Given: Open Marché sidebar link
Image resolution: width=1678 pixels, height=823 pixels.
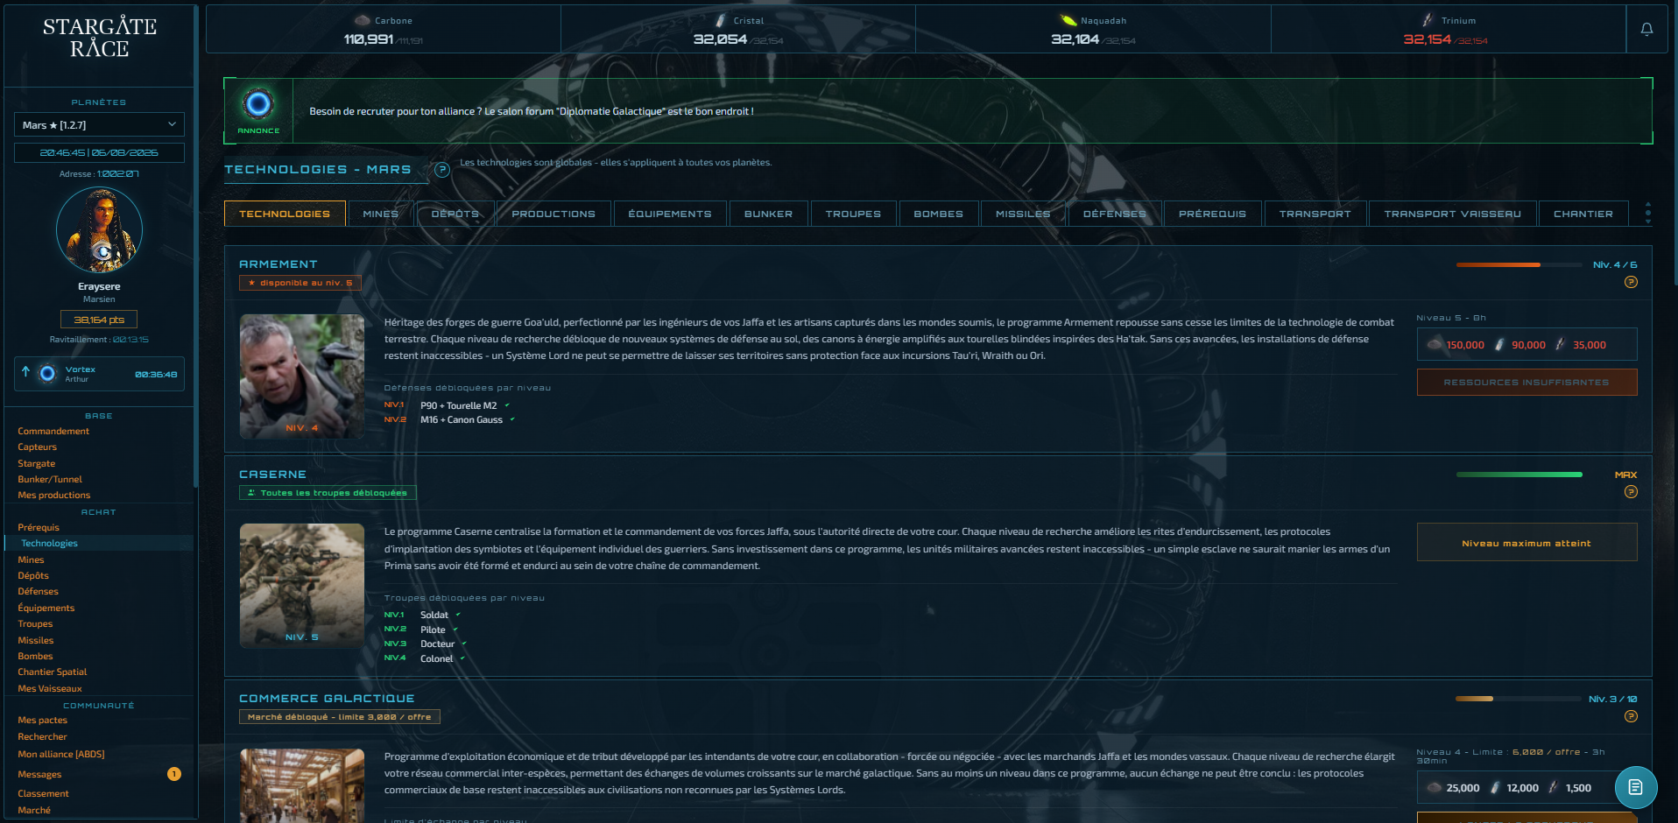Looking at the screenshot, I should 34,810.
